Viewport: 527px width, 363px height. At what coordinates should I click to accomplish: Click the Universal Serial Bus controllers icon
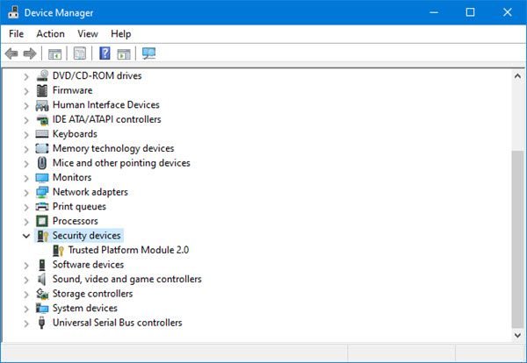42,323
